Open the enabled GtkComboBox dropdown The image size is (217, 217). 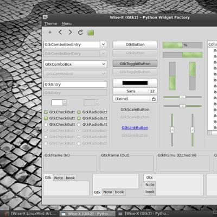tap(75, 64)
